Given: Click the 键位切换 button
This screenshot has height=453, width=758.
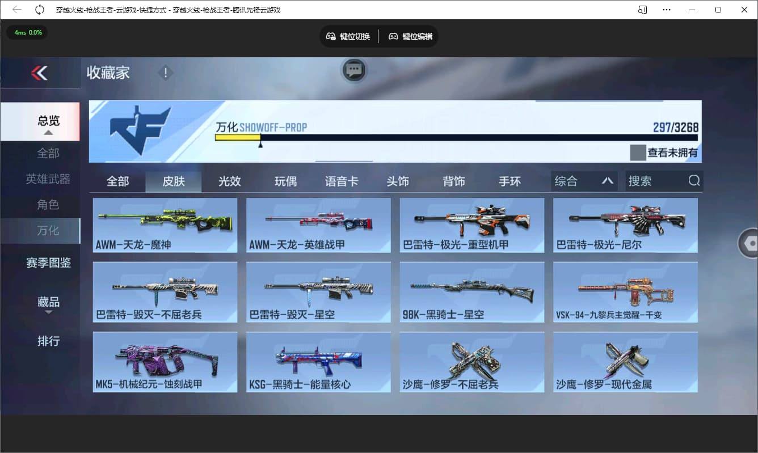Looking at the screenshot, I should 348,36.
